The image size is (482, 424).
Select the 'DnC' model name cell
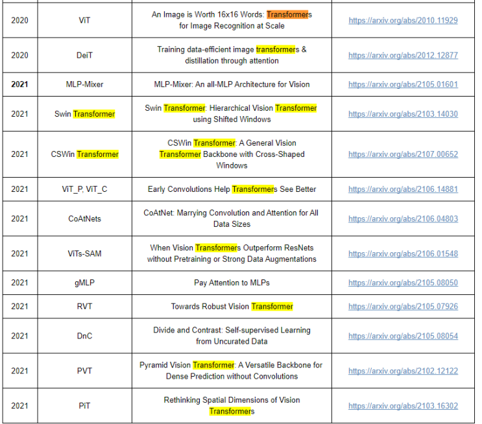tap(84, 336)
